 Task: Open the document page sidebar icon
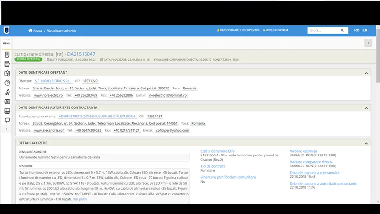[x=7, y=55]
